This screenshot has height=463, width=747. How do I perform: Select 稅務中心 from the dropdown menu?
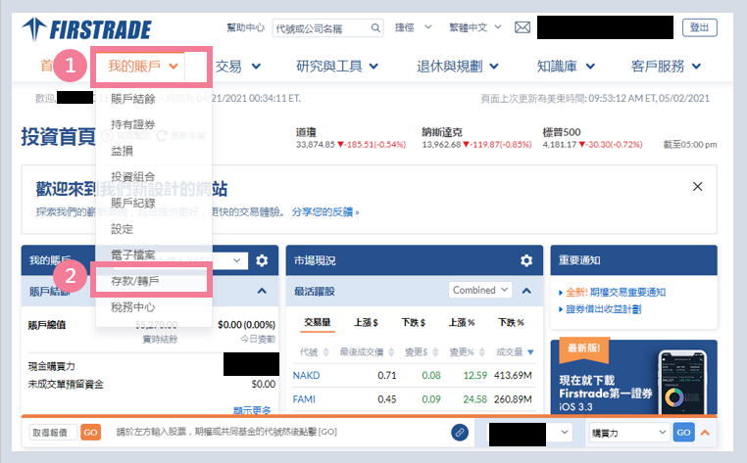(133, 307)
